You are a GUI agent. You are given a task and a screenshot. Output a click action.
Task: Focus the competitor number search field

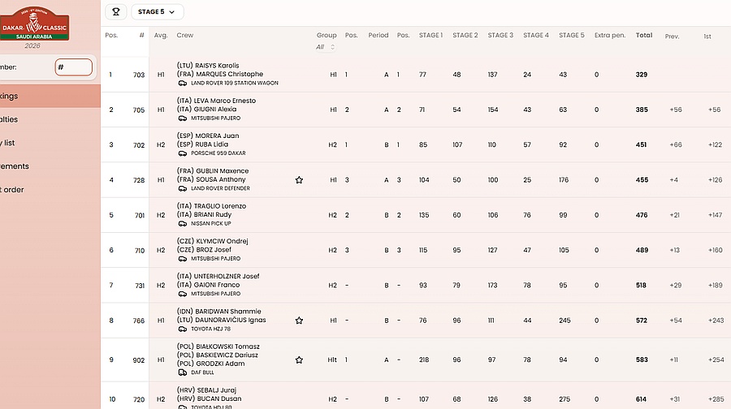pyautogui.click(x=73, y=67)
